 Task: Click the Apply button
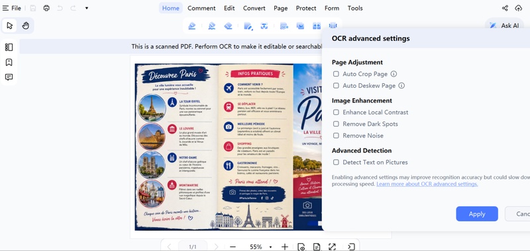click(477, 214)
